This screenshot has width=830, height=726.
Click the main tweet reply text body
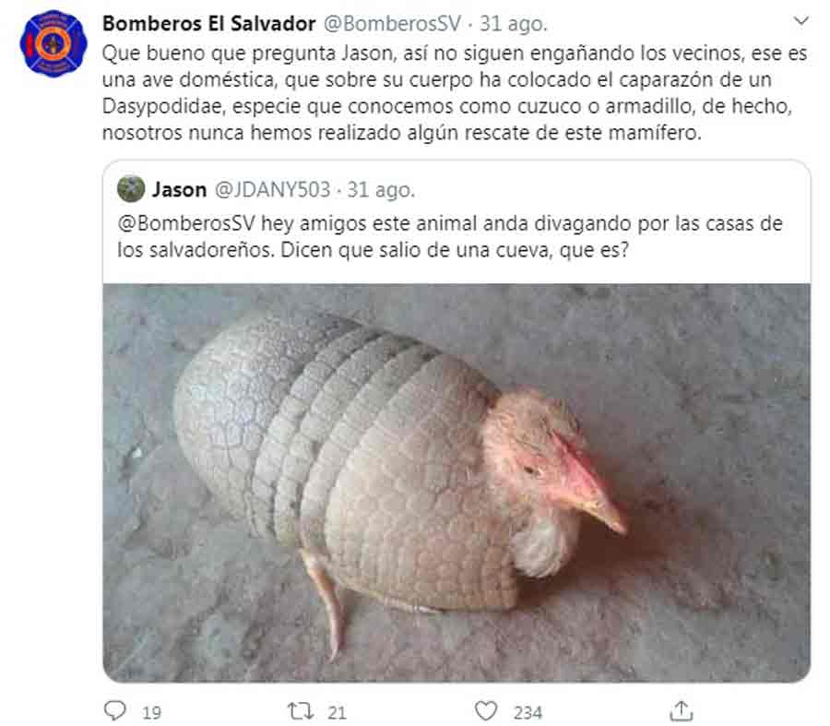click(455, 92)
